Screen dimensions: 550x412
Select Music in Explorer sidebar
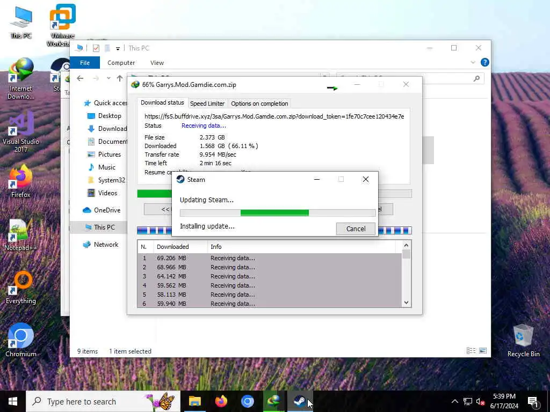[102, 167]
